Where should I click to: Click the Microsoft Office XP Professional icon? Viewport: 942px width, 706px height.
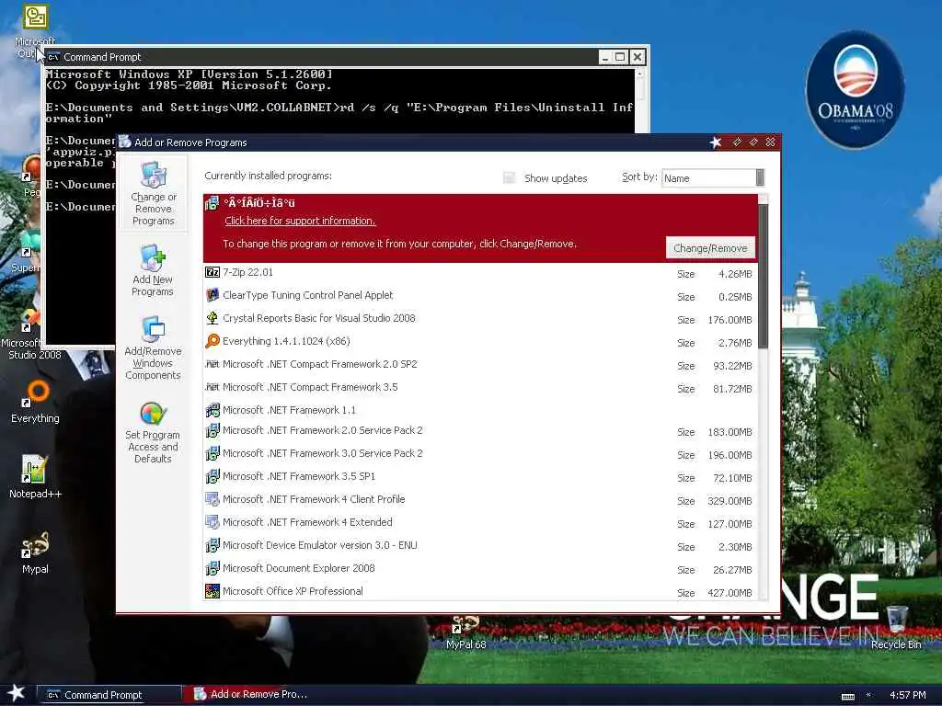213,591
